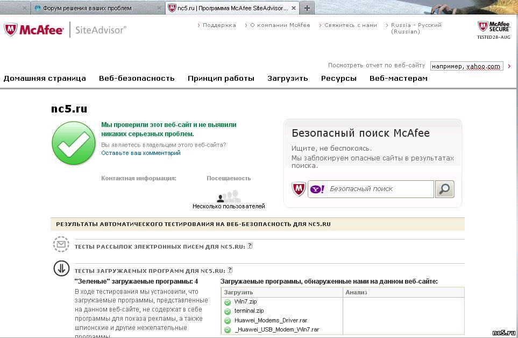The width and height of the screenshot is (518, 338).
Task: Open the McAfee Secure badge
Action: click(x=494, y=30)
